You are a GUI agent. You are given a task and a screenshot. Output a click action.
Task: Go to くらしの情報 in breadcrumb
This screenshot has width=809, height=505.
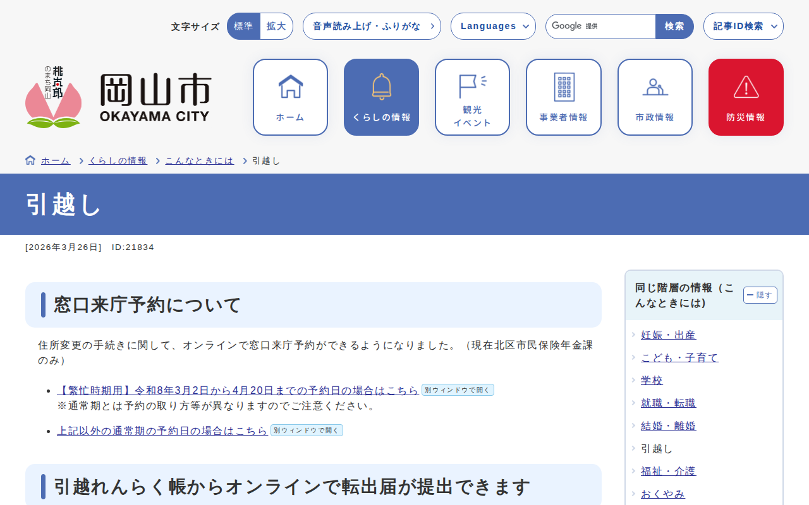click(x=118, y=161)
